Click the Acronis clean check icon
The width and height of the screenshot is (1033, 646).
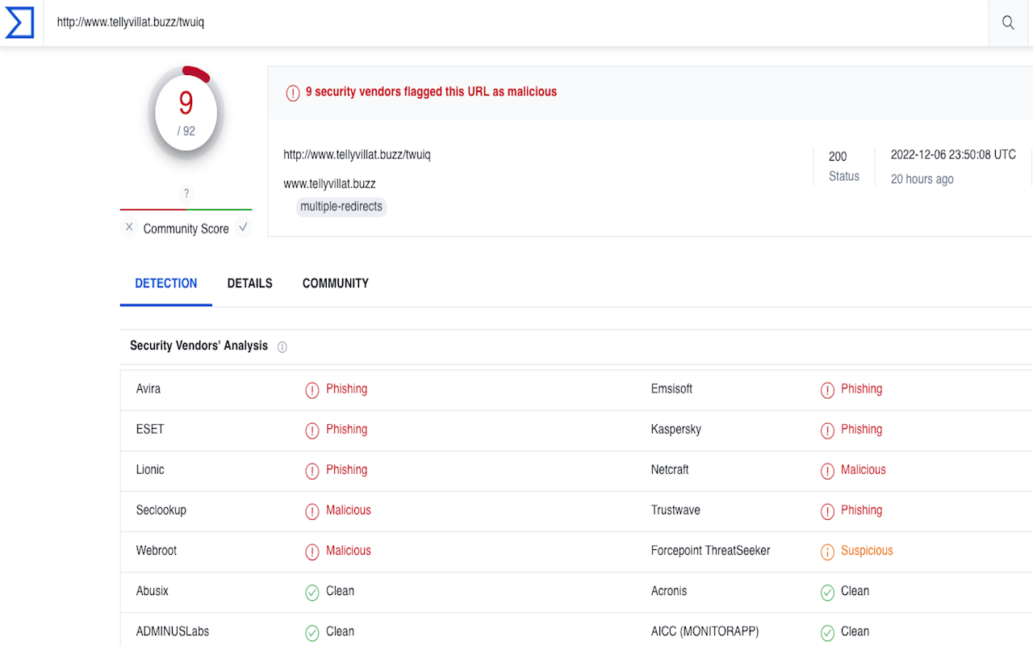coord(827,592)
